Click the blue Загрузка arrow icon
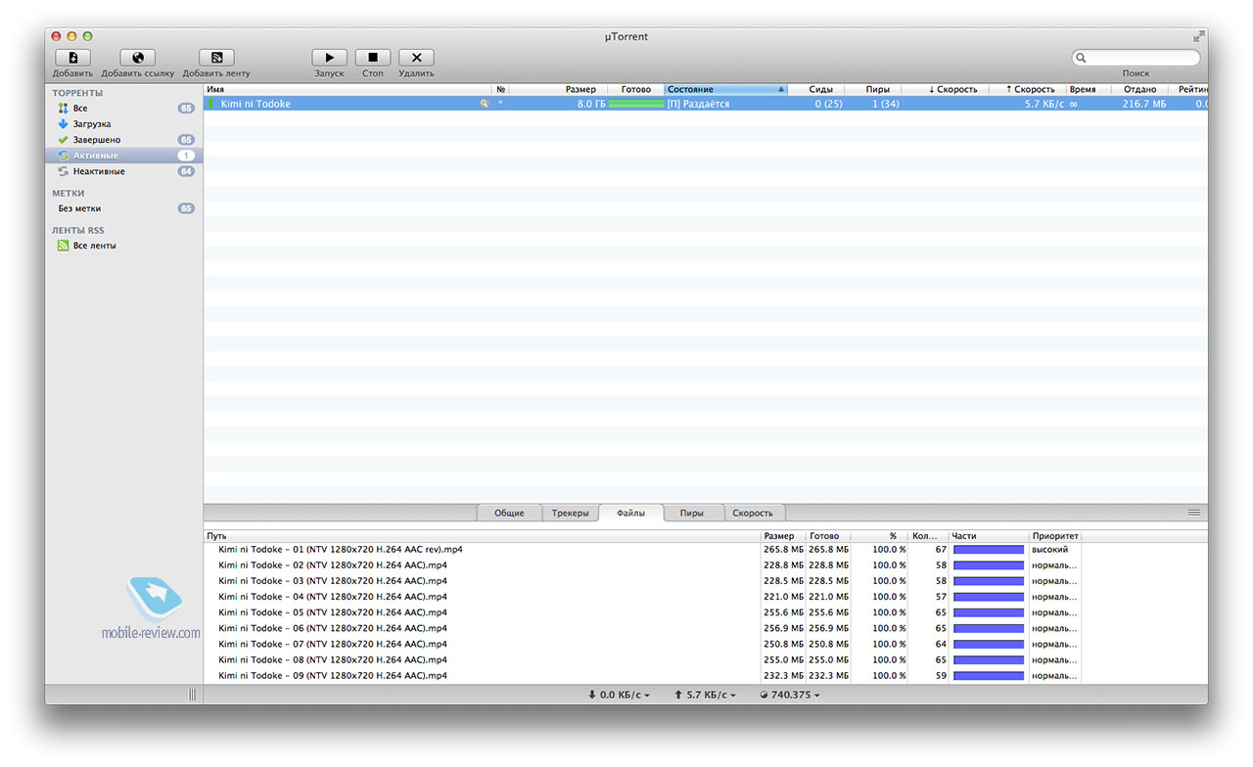The height and width of the screenshot is (767, 1253). pos(63,124)
